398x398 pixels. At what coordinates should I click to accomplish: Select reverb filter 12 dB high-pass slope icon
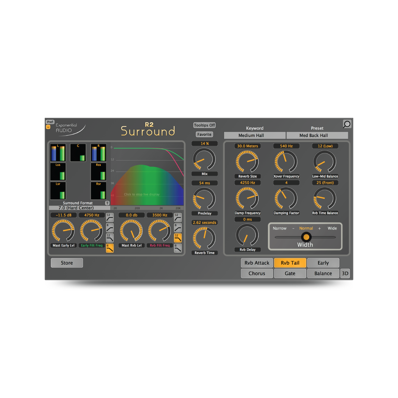tap(178, 218)
